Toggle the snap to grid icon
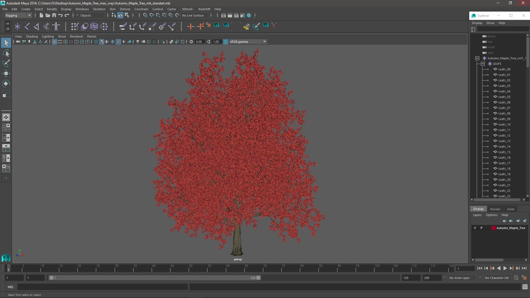 point(145,15)
